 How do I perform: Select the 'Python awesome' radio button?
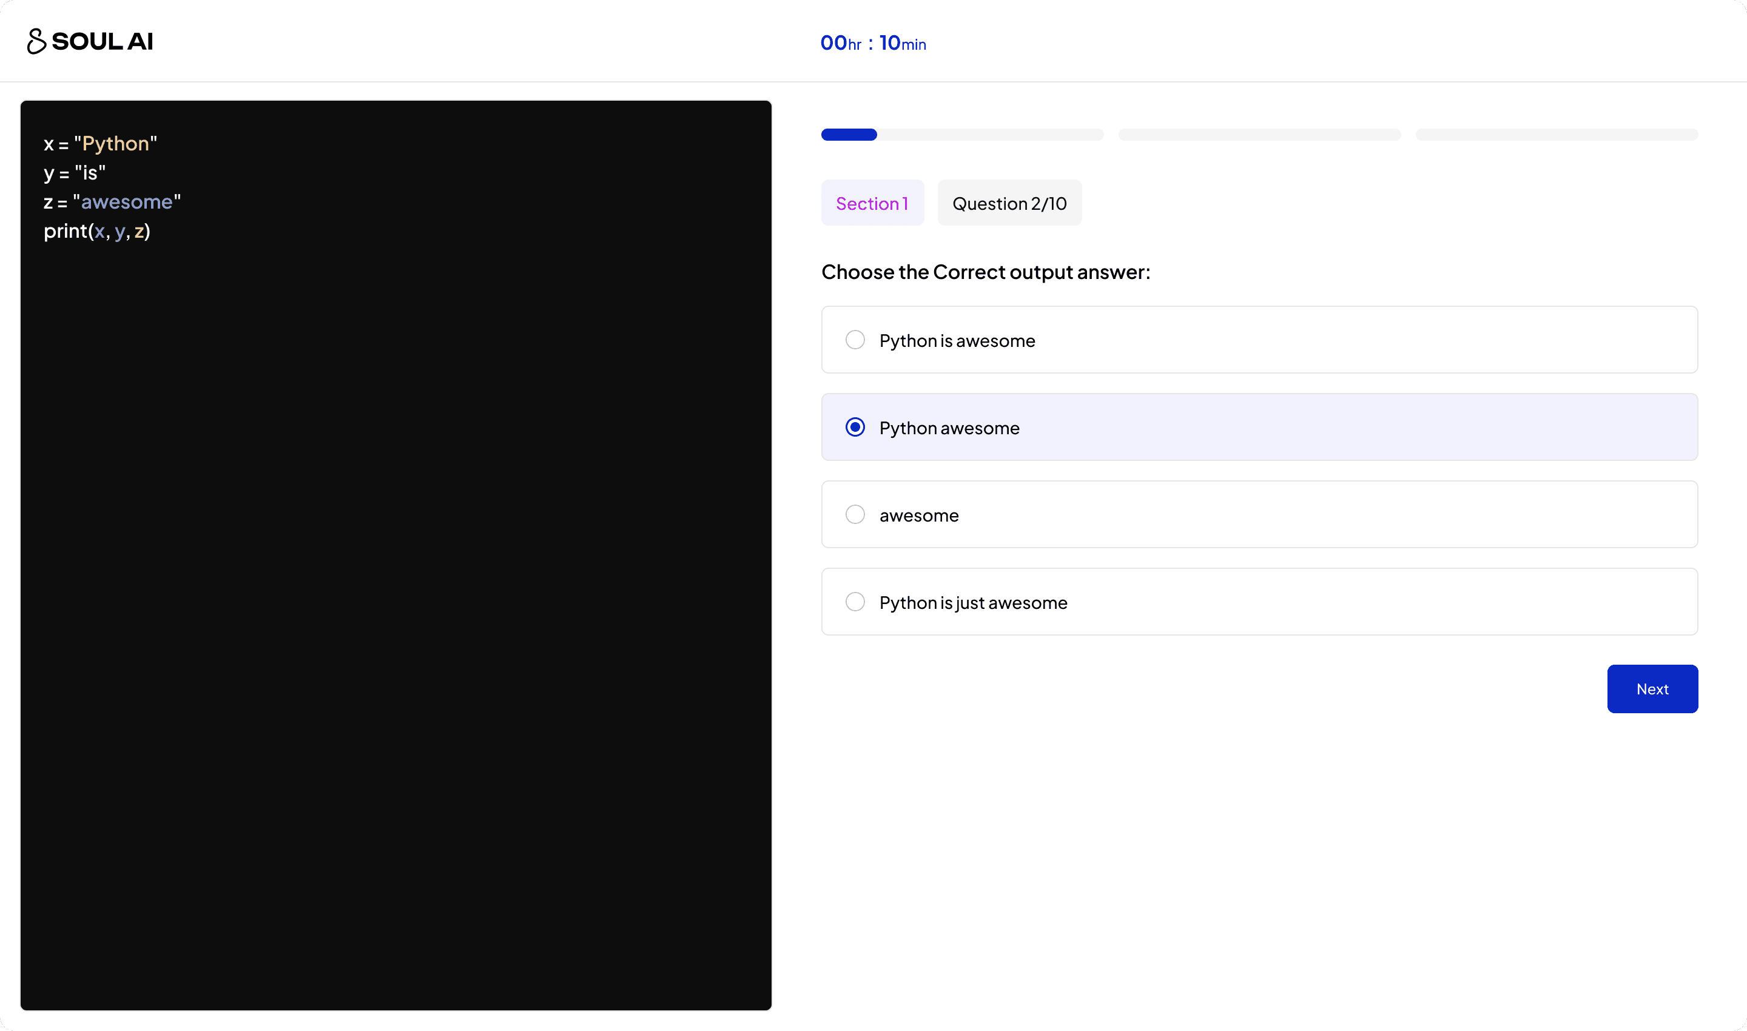[x=855, y=428]
